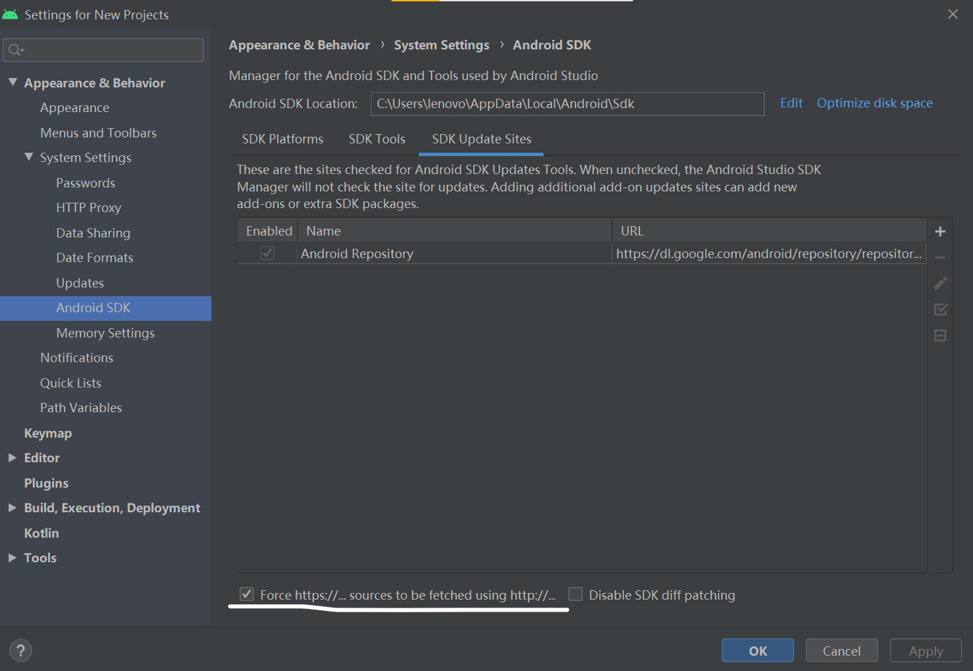Click the Optimize disk space link
The width and height of the screenshot is (973, 671).
[x=874, y=103]
